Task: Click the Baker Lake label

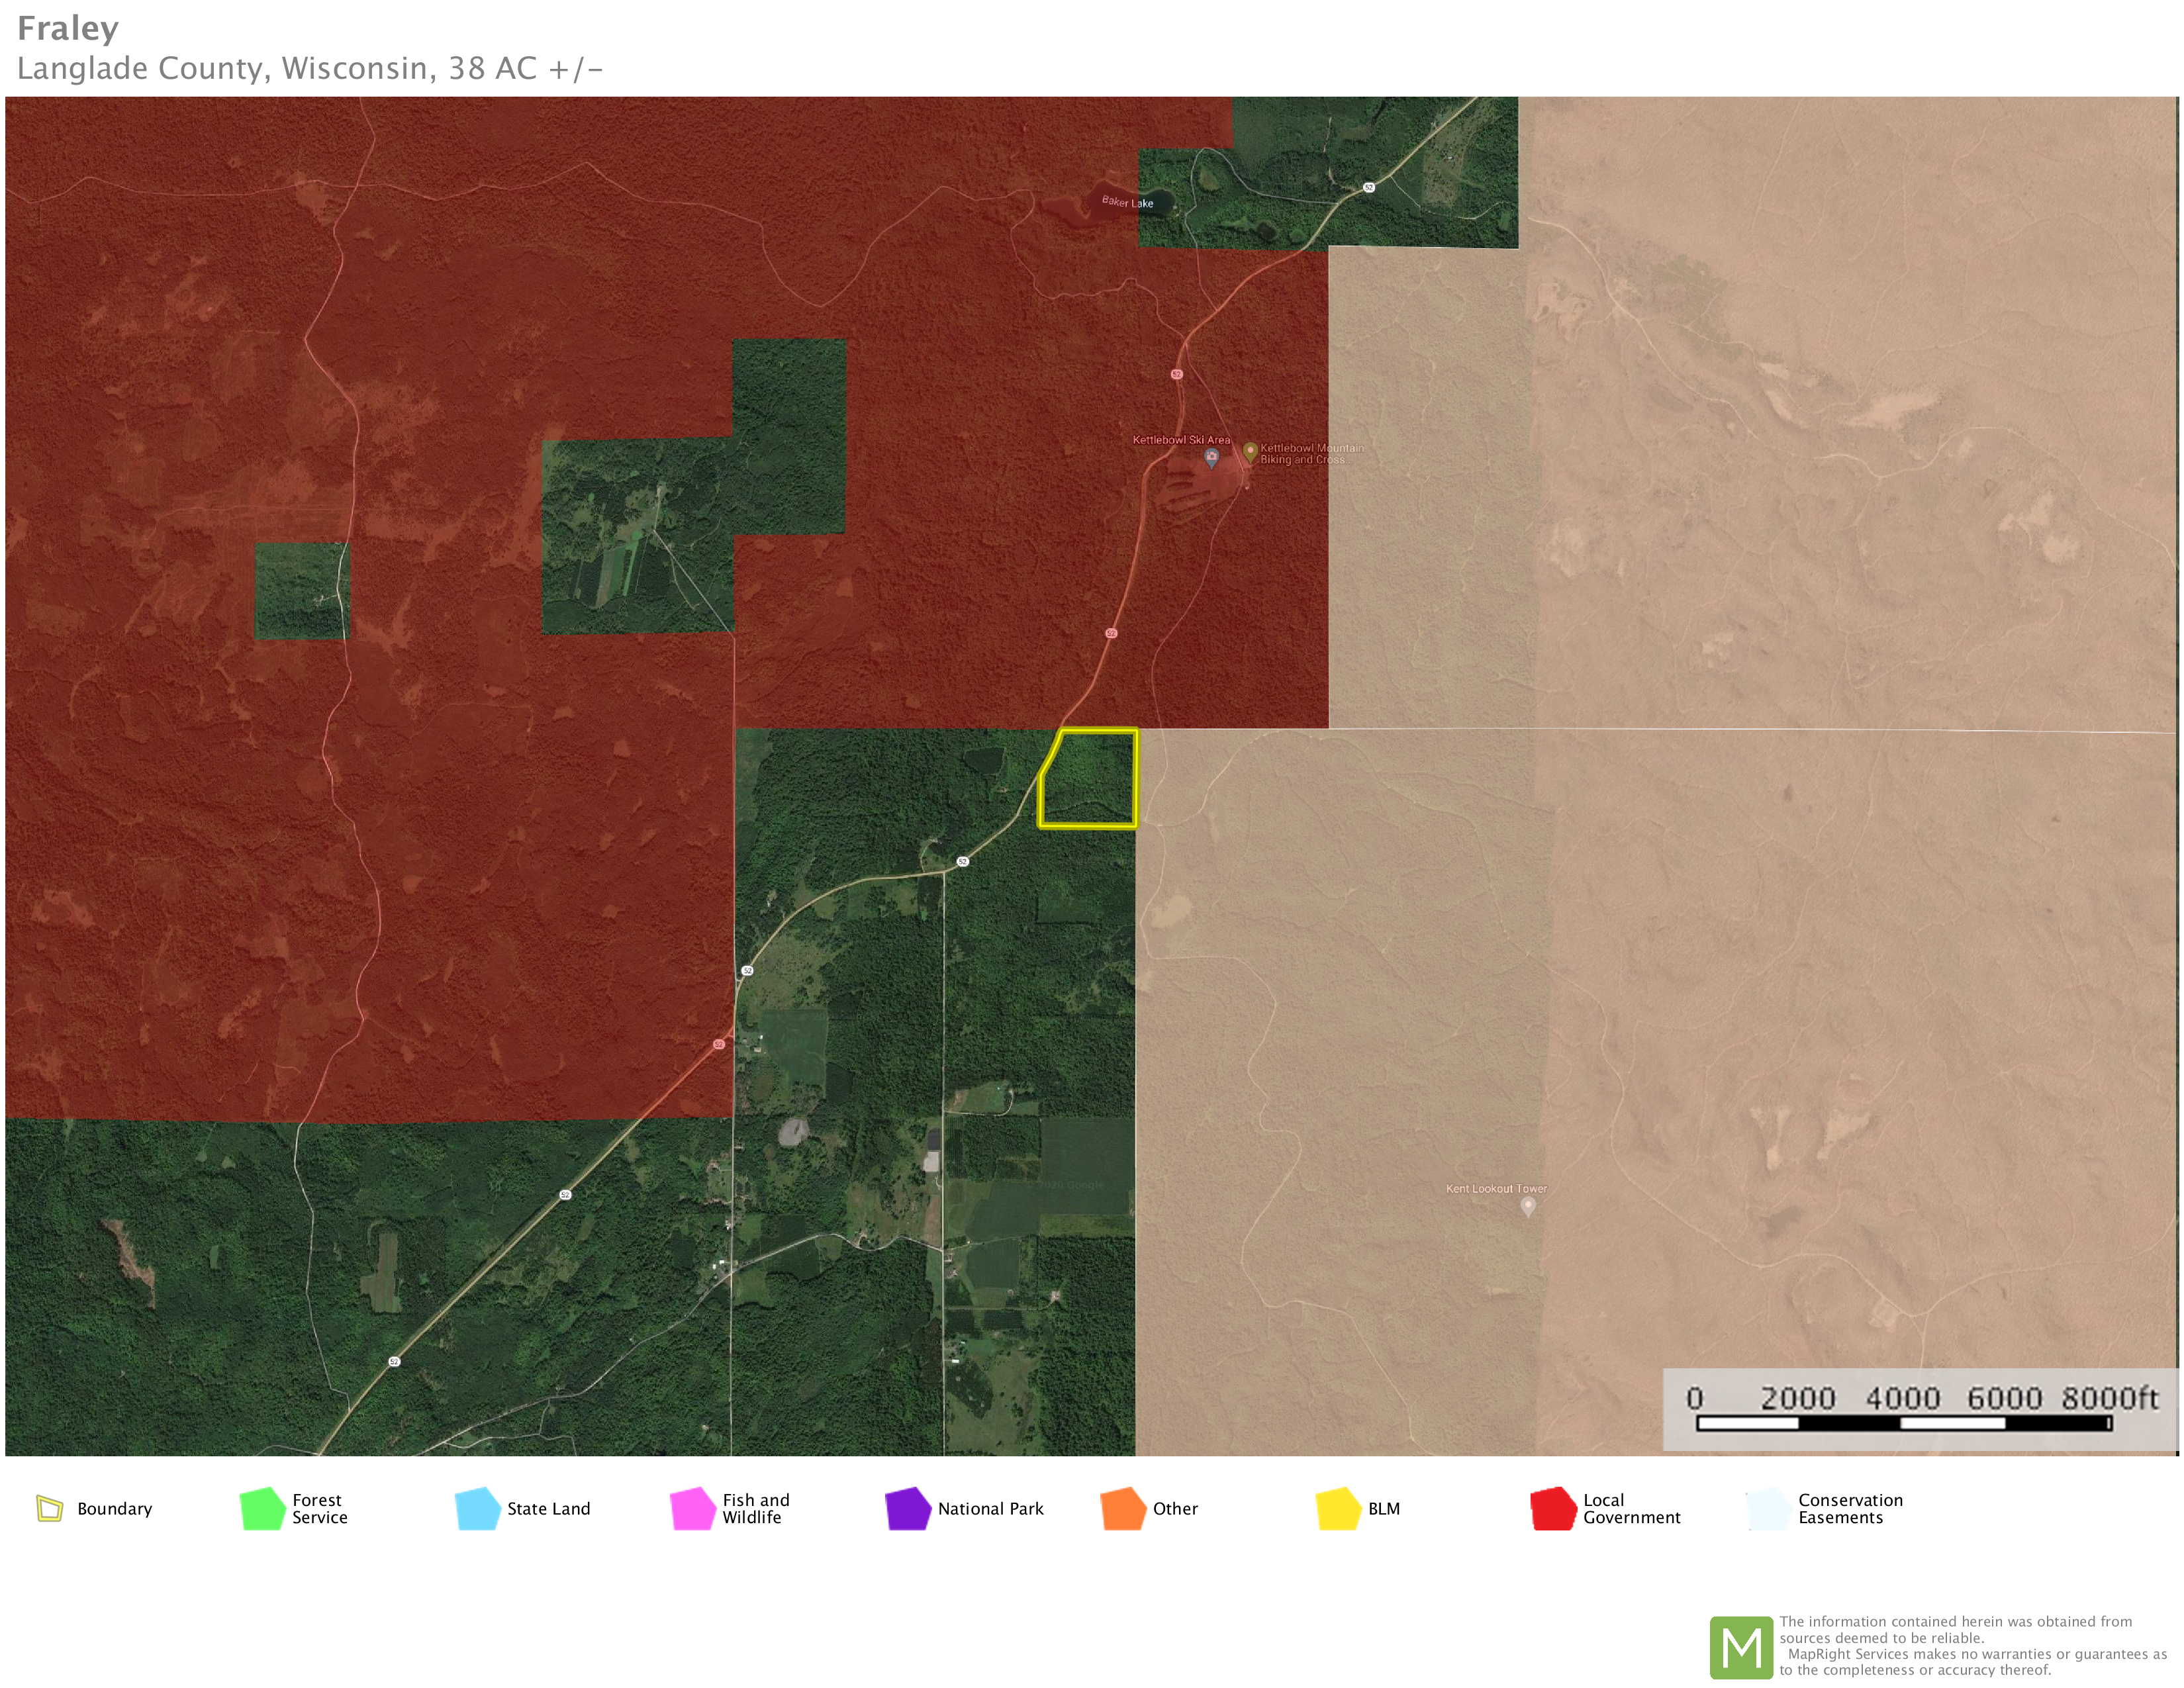Action: tap(1127, 202)
